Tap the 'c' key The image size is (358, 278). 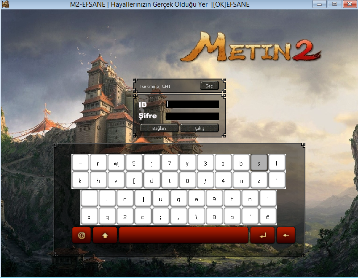pos(125,199)
